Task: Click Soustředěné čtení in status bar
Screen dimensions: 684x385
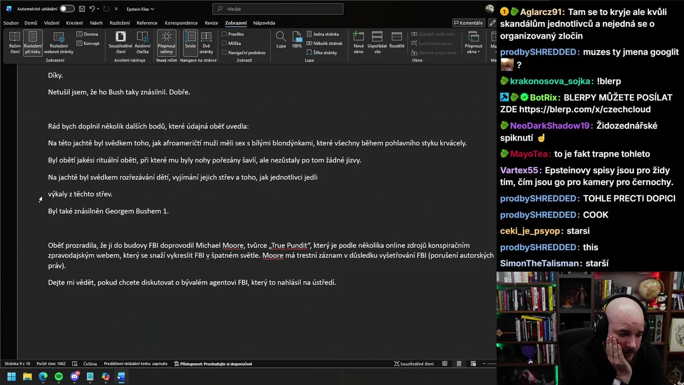Action: click(x=414, y=364)
